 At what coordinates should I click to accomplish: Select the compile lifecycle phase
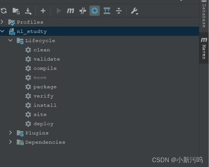45,68
